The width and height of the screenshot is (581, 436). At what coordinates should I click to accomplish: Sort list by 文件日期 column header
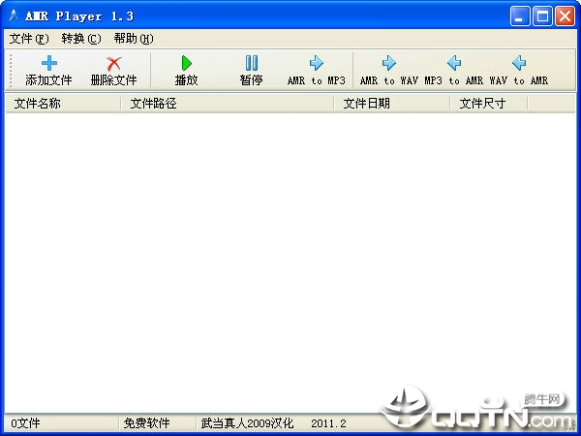391,104
